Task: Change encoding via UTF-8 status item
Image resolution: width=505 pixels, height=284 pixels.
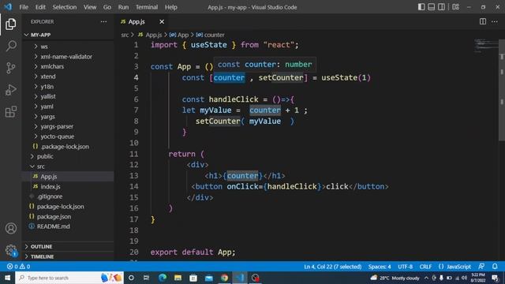Action: point(405,267)
